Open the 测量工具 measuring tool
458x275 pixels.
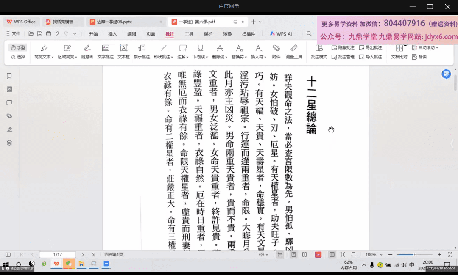coord(294,51)
